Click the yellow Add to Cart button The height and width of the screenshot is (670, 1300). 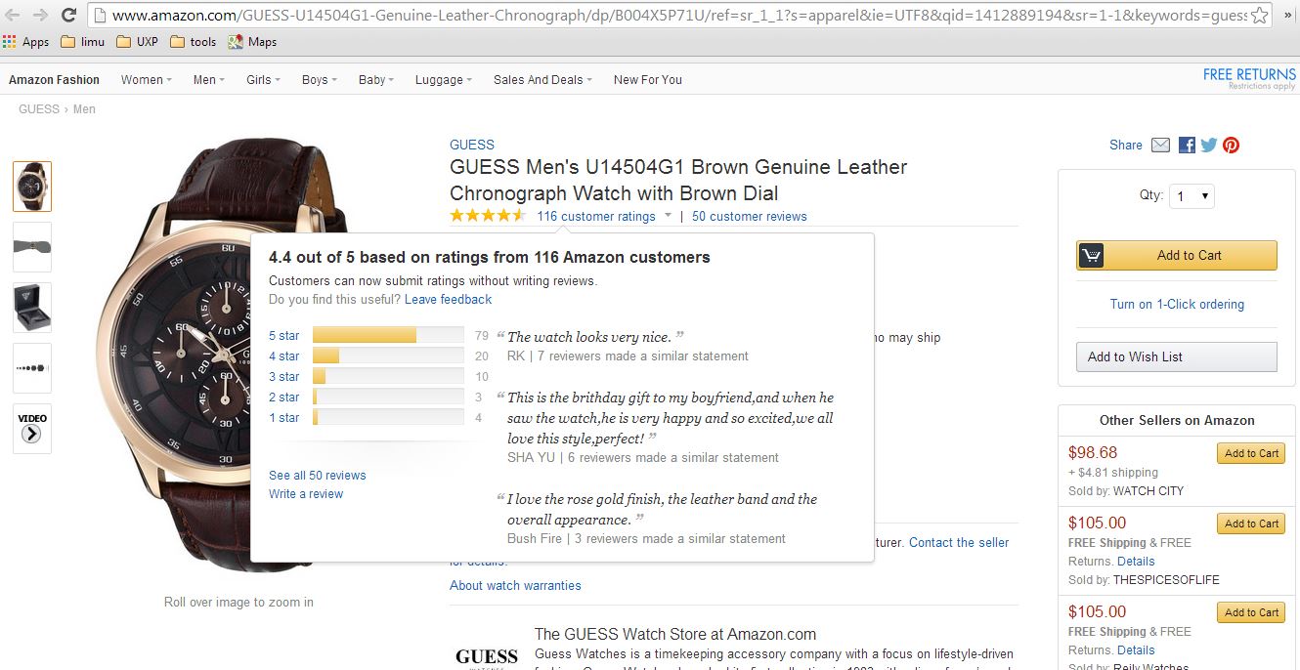1177,256
